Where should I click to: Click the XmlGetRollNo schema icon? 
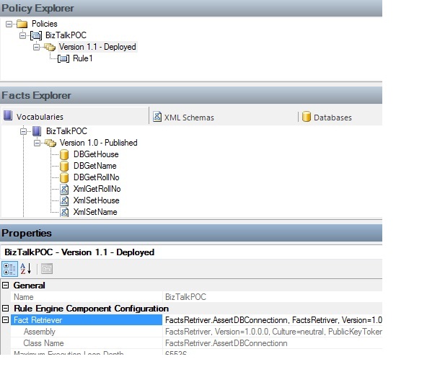(x=64, y=189)
